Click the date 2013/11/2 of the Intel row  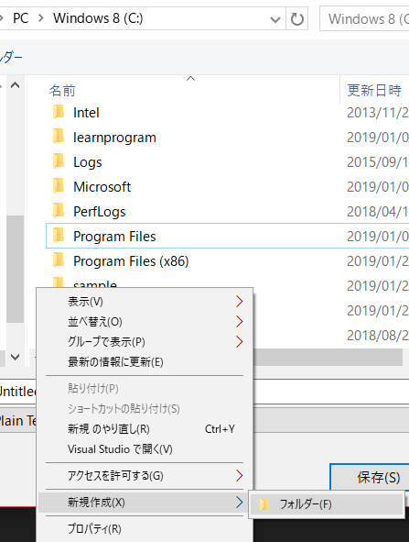(x=378, y=113)
